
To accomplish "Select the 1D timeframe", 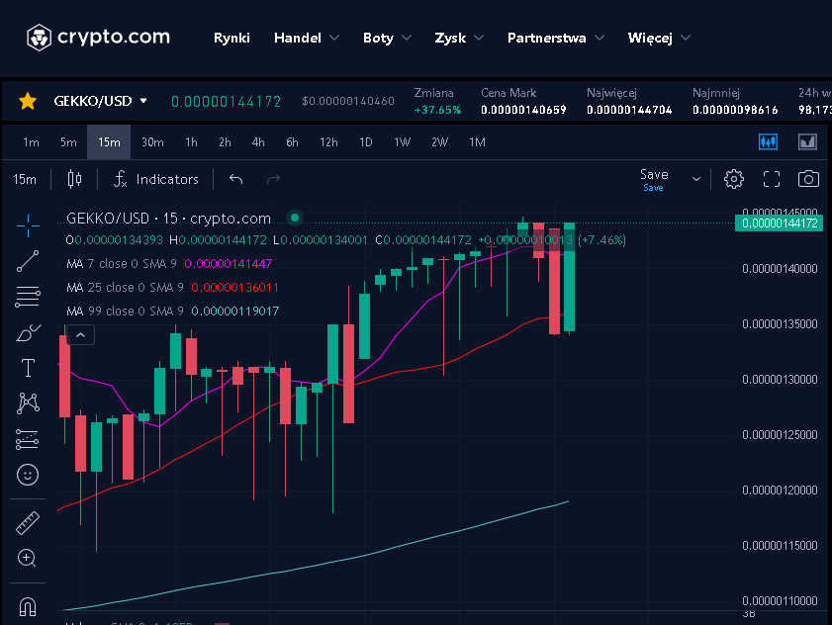I will pos(366,142).
